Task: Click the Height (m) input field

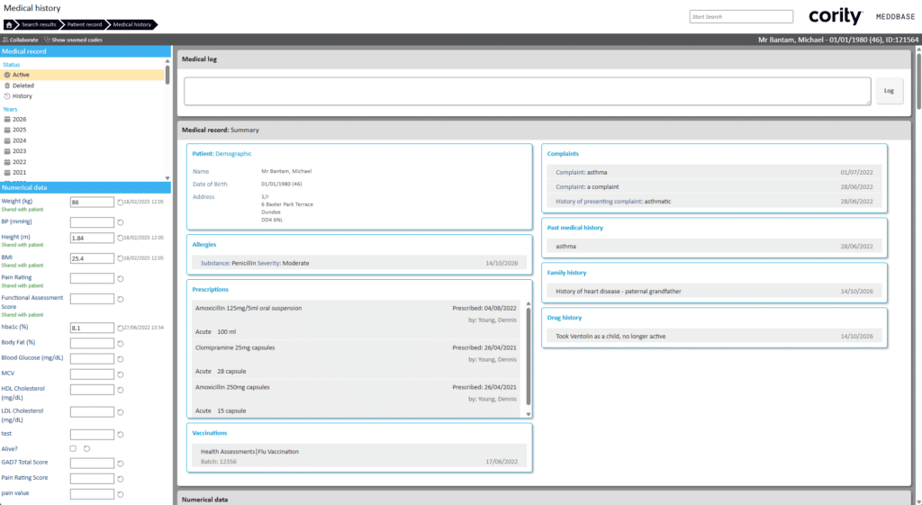Action: [92, 238]
